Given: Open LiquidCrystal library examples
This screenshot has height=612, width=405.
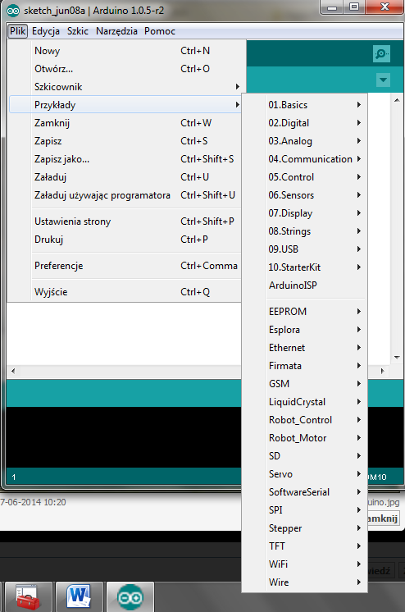Looking at the screenshot, I should click(x=304, y=402).
